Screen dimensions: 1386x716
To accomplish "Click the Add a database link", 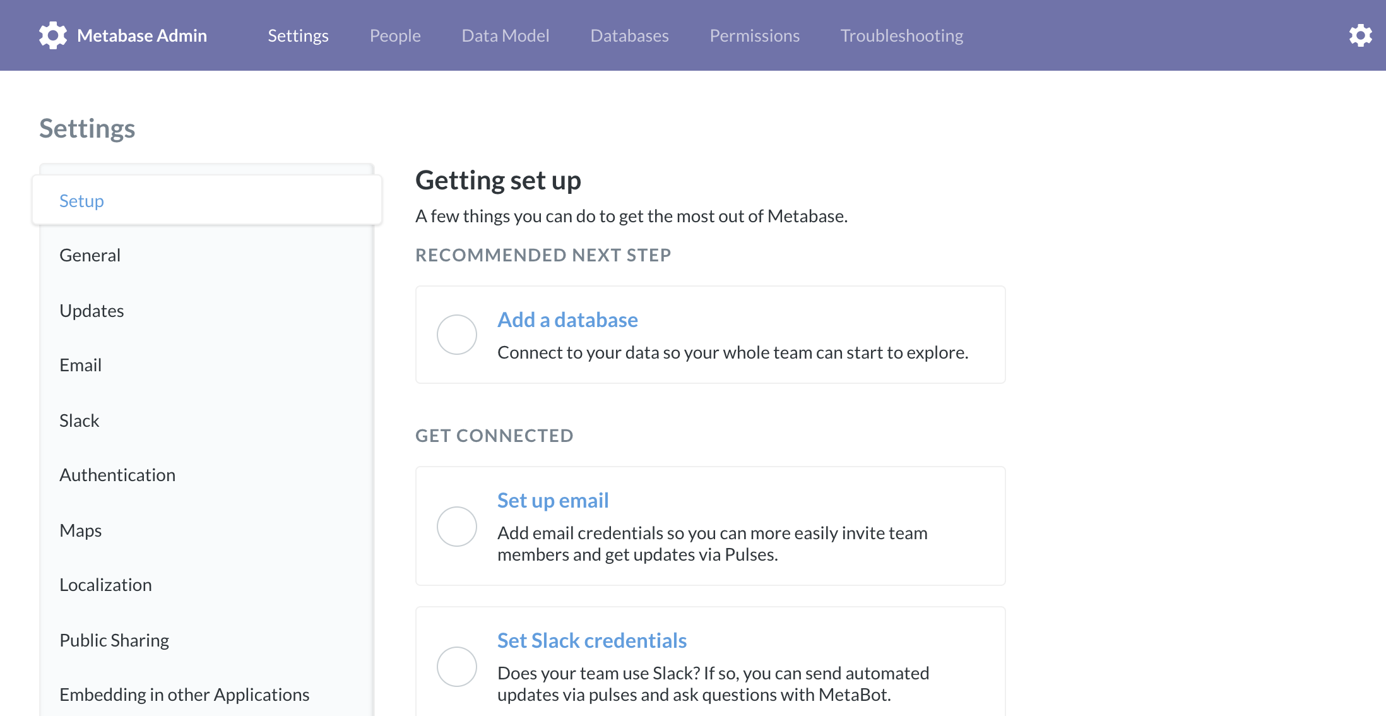I will [567, 320].
